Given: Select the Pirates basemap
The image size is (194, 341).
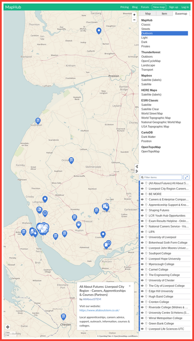Looking at the screenshot, I should [x=145, y=46].
